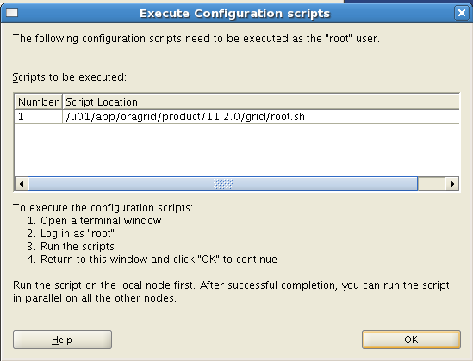This screenshot has height=361, width=473.
Task: Click the scrollbar right arrow button
Action: click(x=451, y=184)
